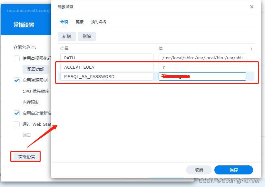Uncheck 启用资源限制
This screenshot has width=265, height=187.
(16, 80)
